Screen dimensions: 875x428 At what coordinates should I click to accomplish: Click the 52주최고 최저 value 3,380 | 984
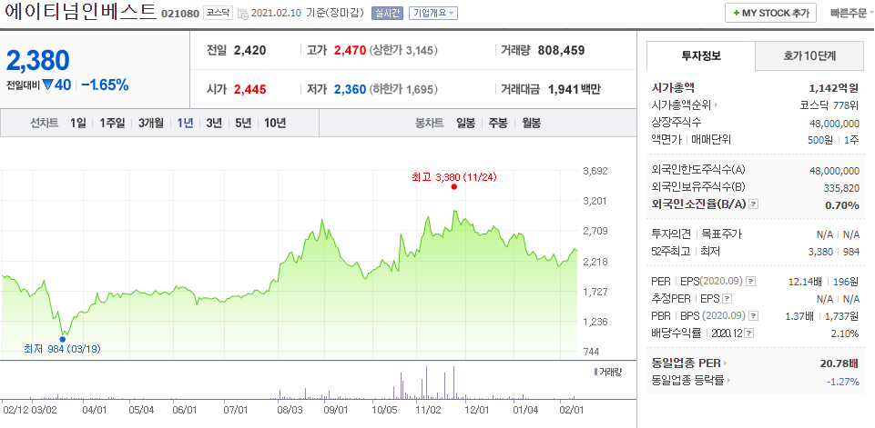tap(834, 252)
